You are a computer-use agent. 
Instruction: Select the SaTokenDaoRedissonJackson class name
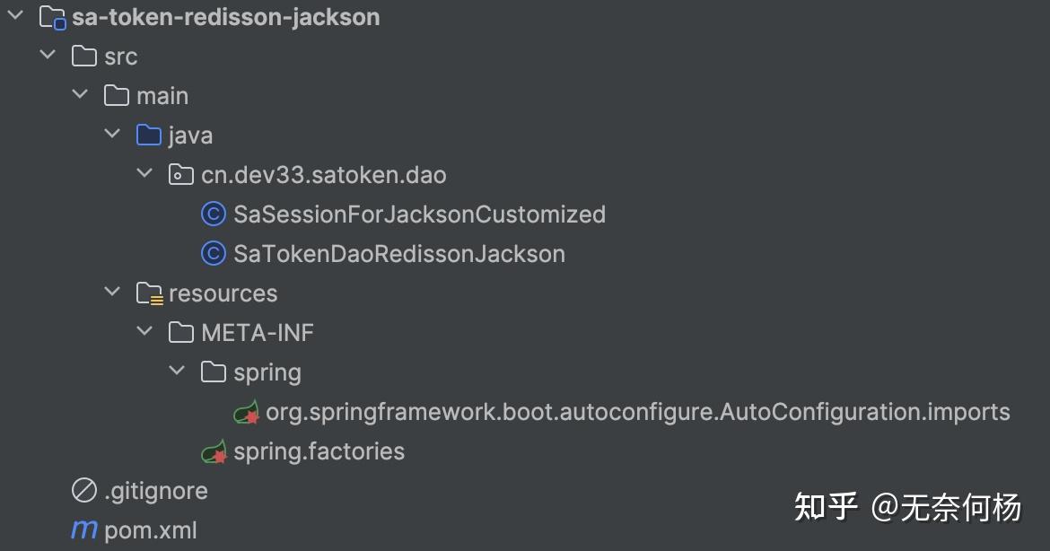click(399, 254)
